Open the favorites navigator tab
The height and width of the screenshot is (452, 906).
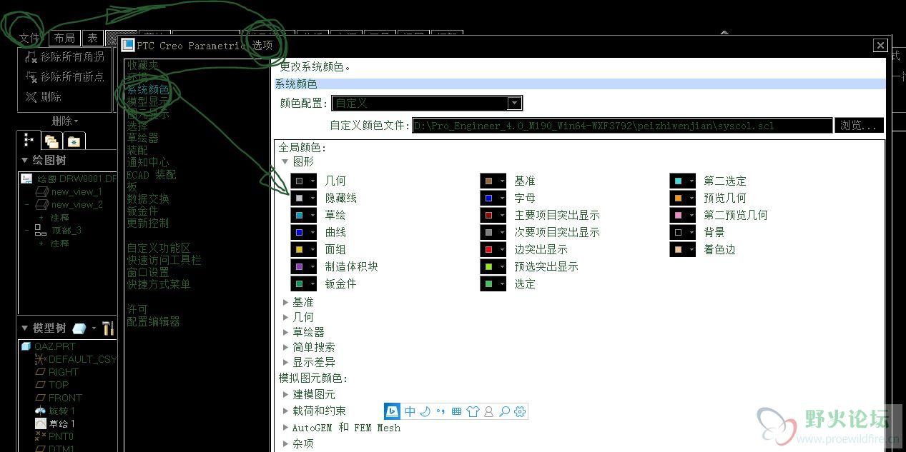pyautogui.click(x=74, y=141)
